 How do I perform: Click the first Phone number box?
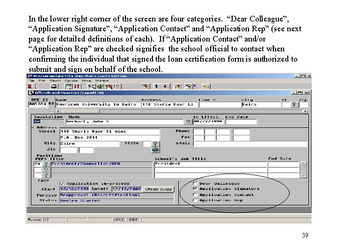coord(198,132)
